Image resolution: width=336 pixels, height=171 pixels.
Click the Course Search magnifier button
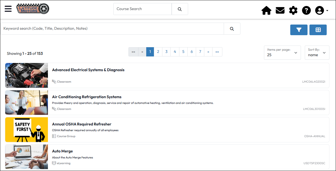[x=180, y=9]
